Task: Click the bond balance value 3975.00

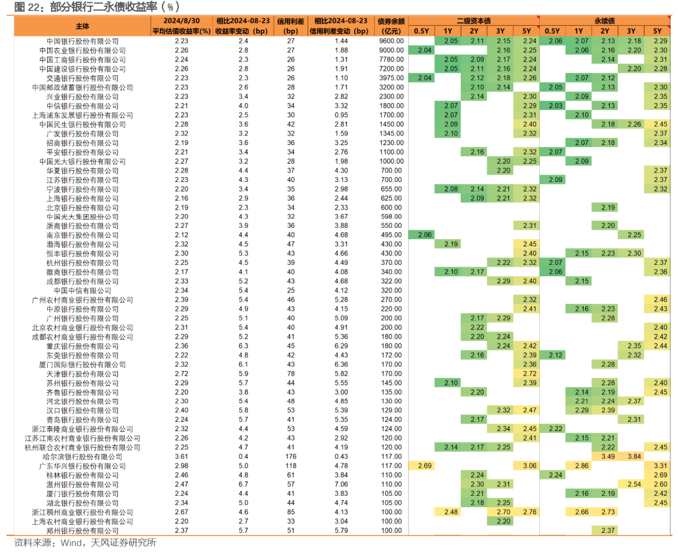Action: coord(391,78)
